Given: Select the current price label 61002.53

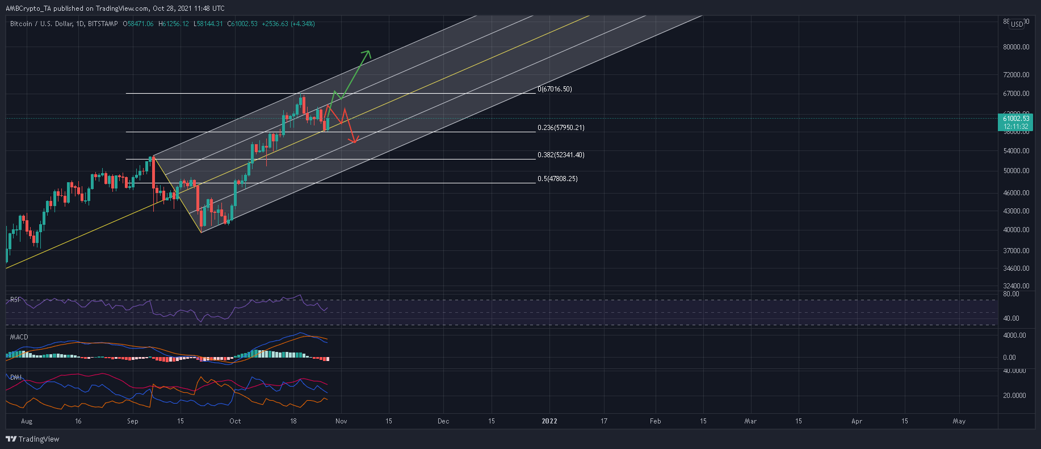Looking at the screenshot, I should [x=1016, y=119].
